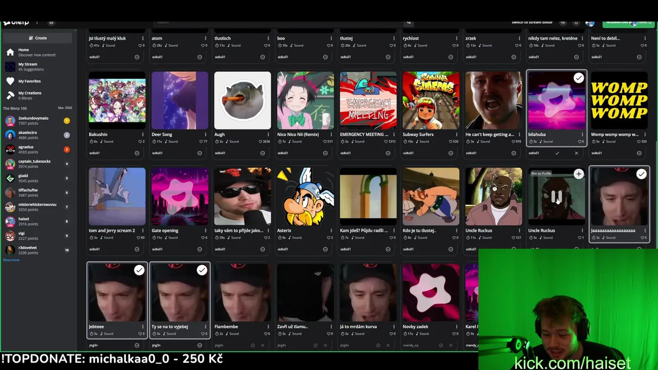Click minus circle on atom card
Viewport: 658px width, 370px height.
[199, 57]
